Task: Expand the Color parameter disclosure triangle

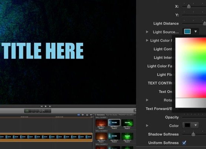Action: tap(147, 126)
